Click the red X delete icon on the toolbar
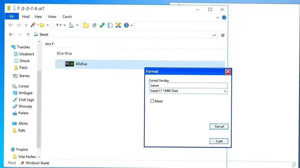 pyautogui.click(x=118, y=25)
